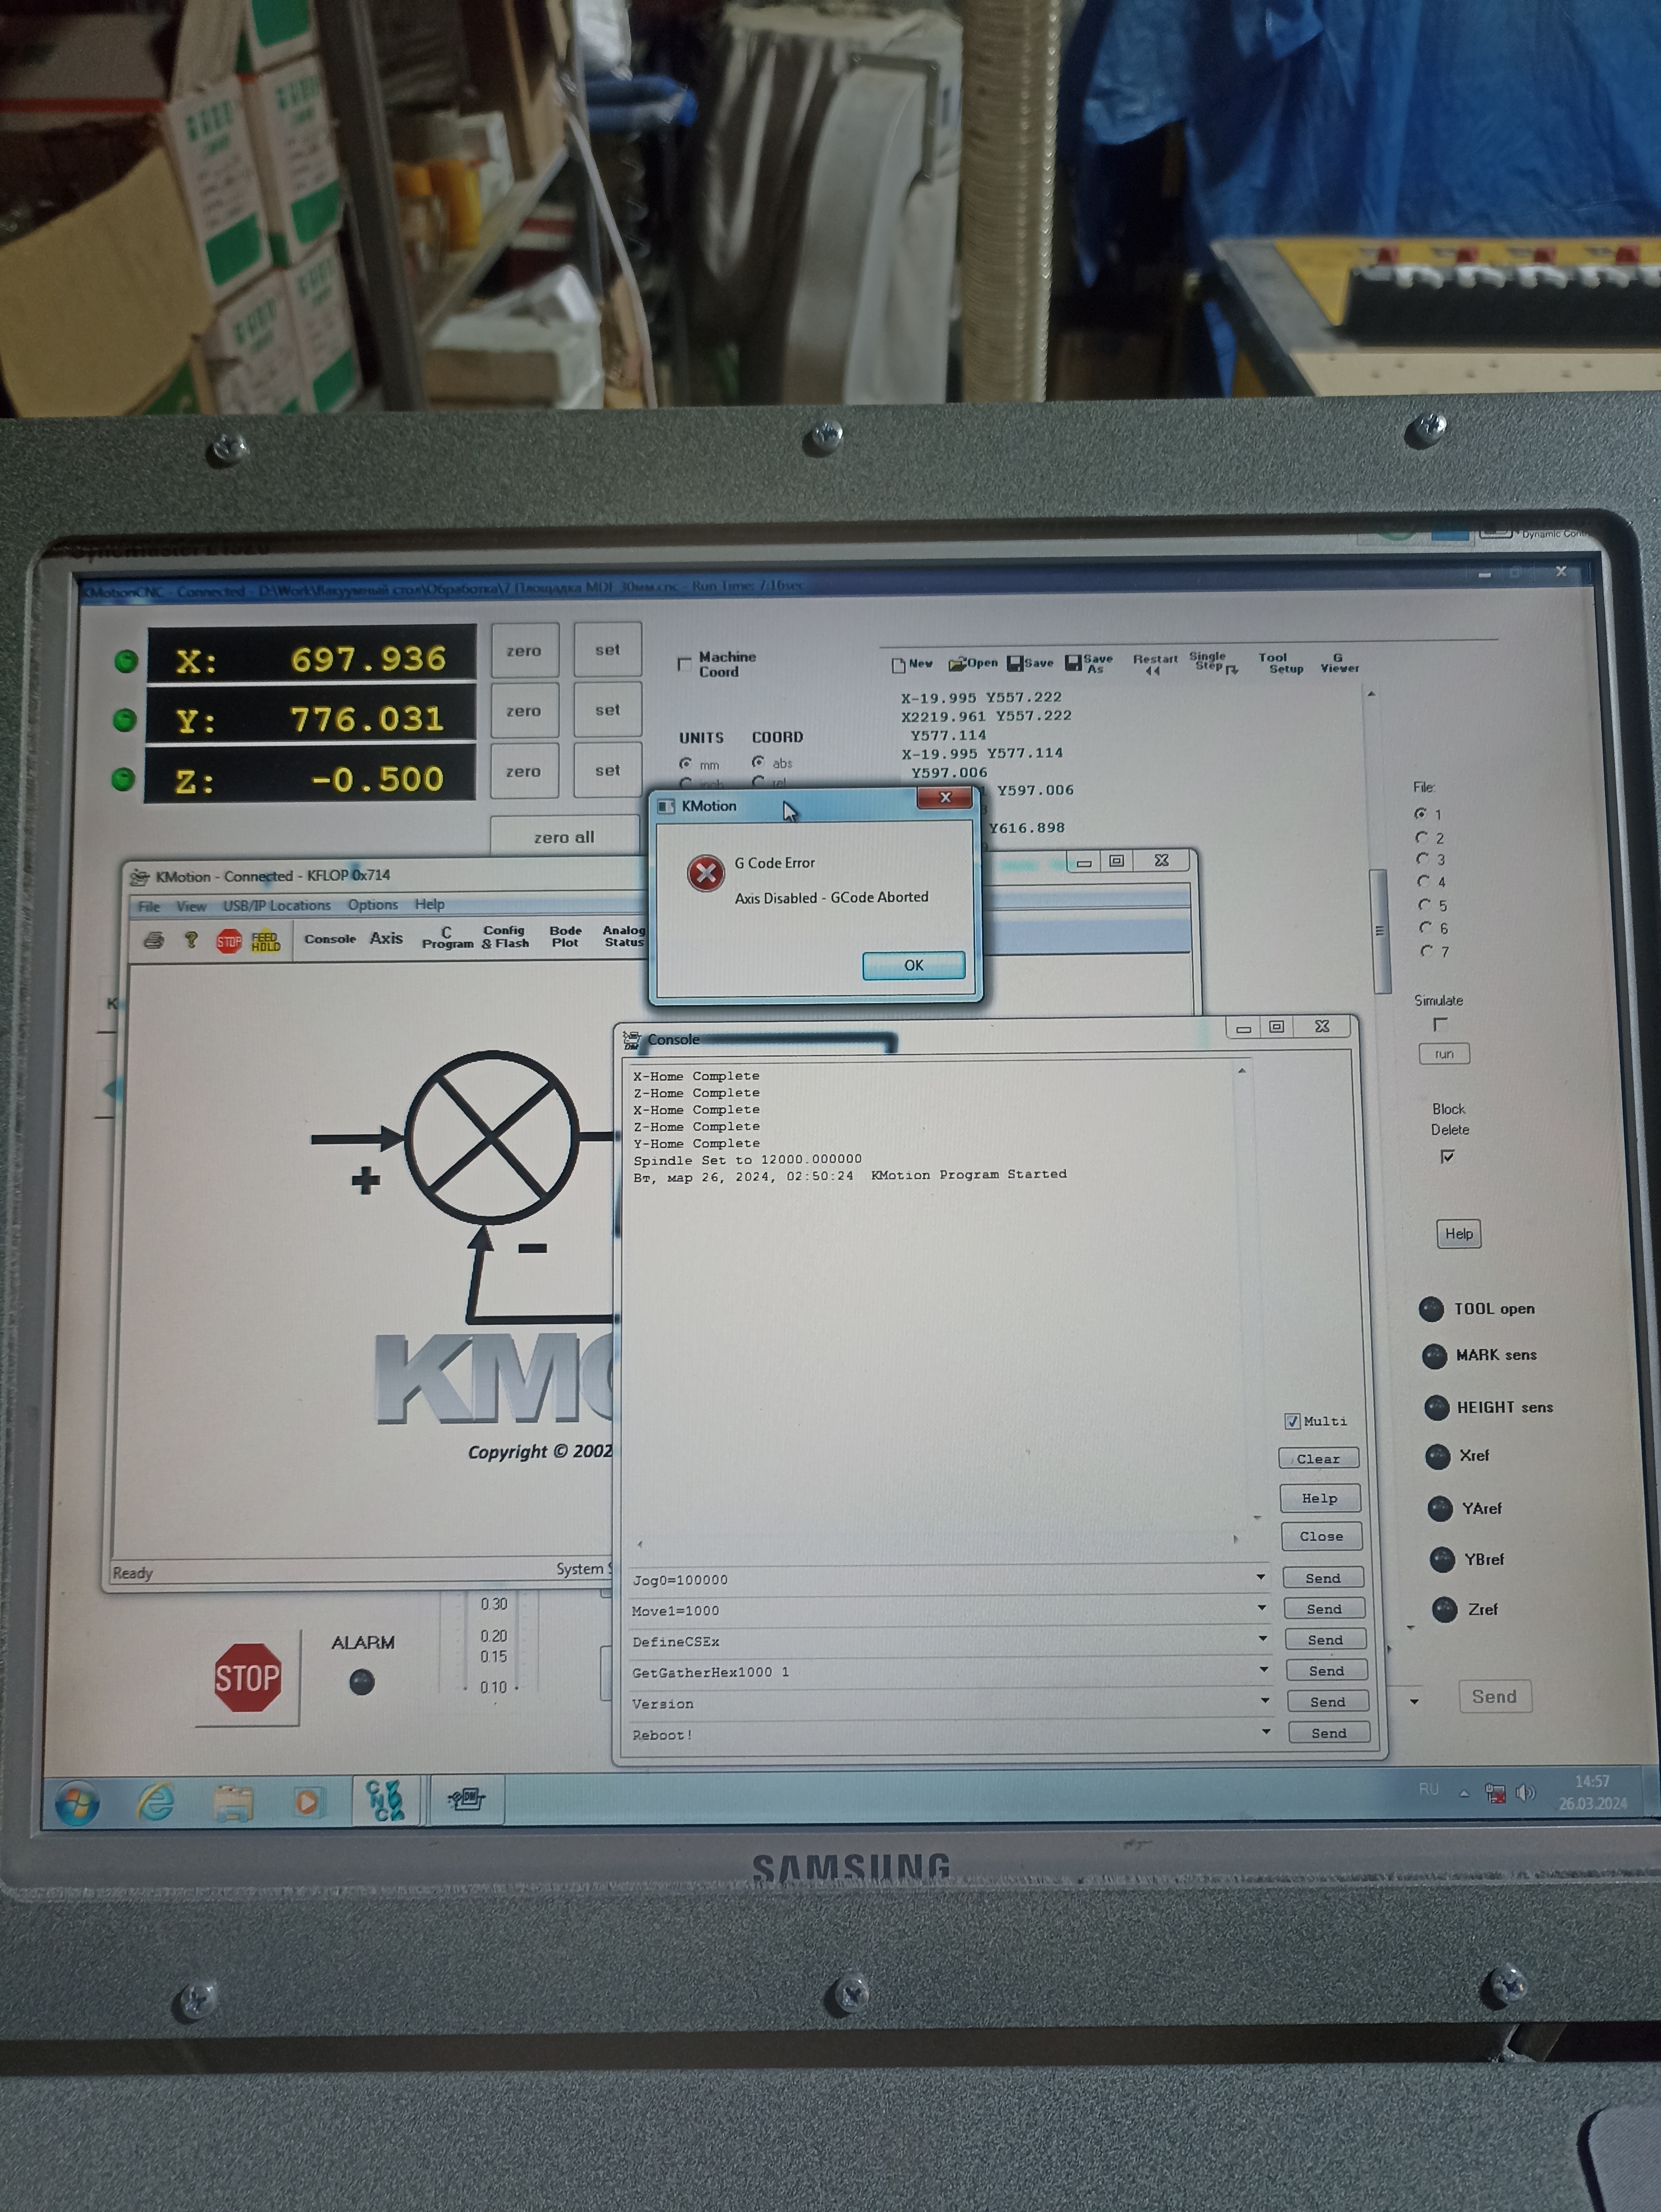Launch Internet Explorer from the taskbar
Viewport: 1661px width, 2212px height.
point(156,1802)
